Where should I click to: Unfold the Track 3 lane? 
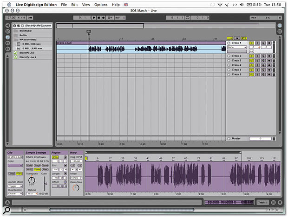click(x=229, y=60)
